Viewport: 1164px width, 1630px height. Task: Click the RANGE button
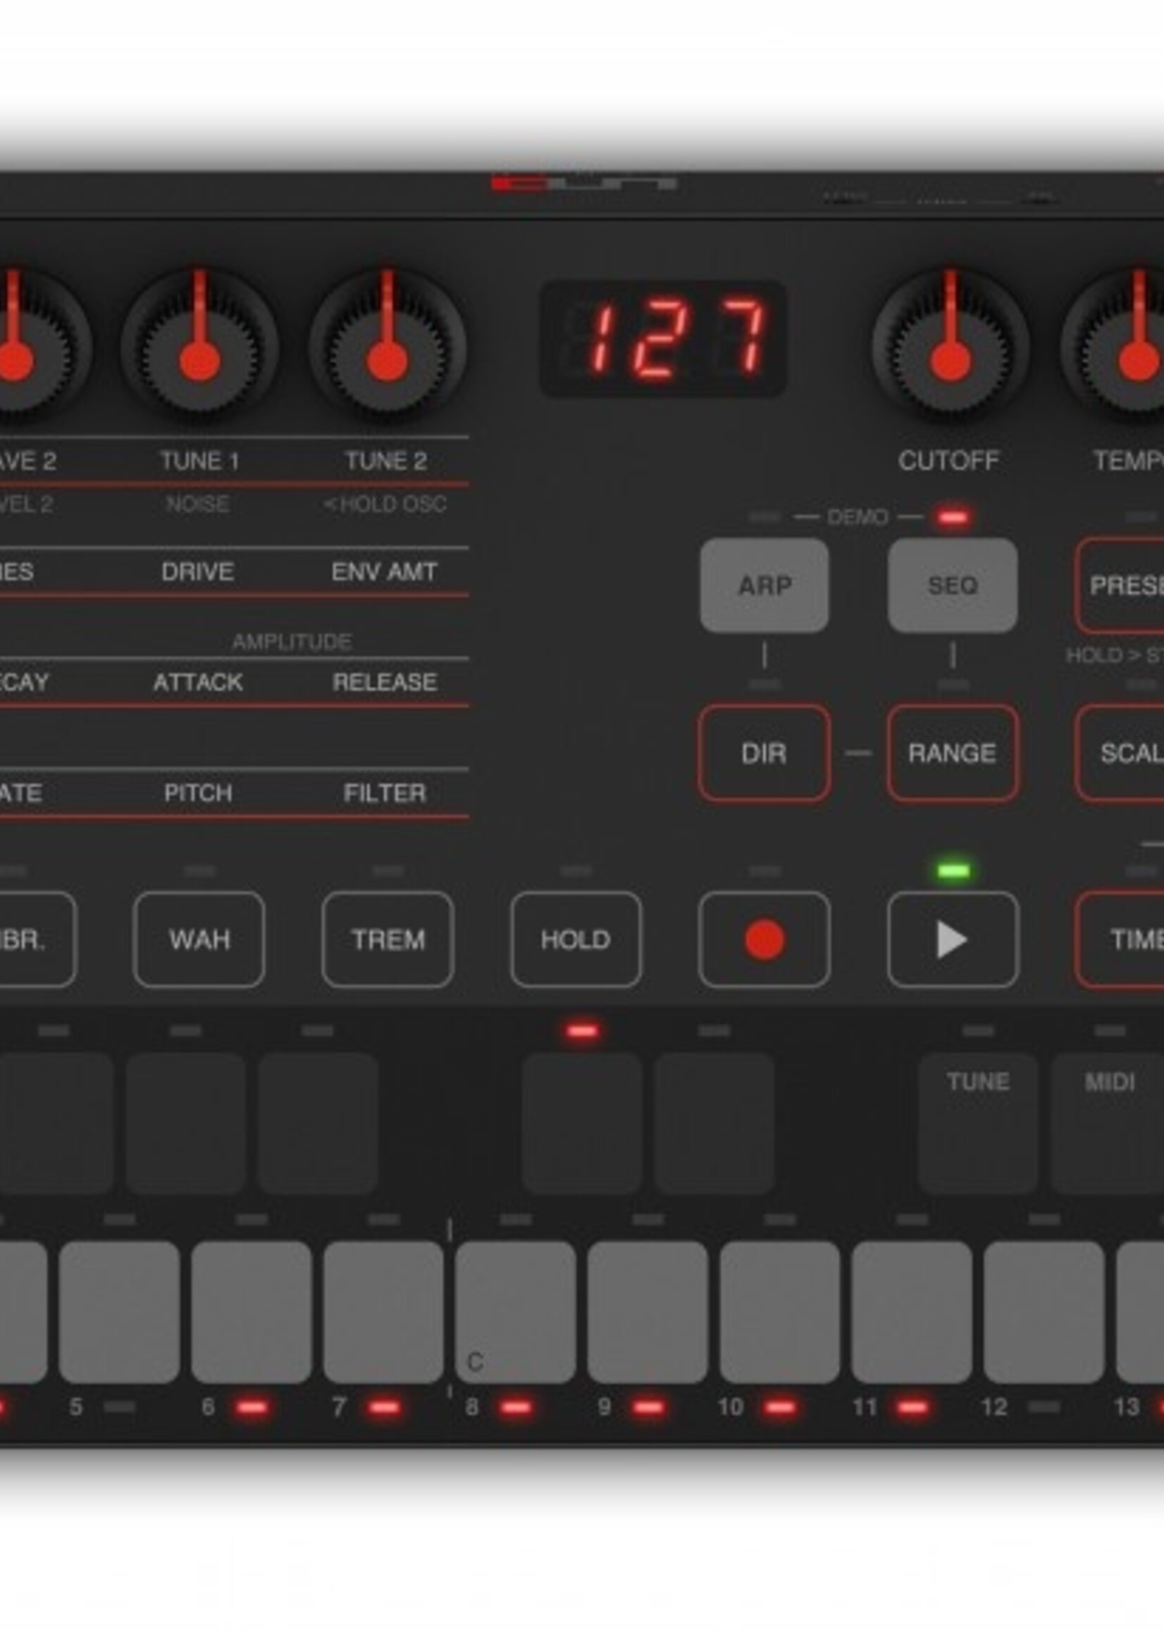(953, 753)
